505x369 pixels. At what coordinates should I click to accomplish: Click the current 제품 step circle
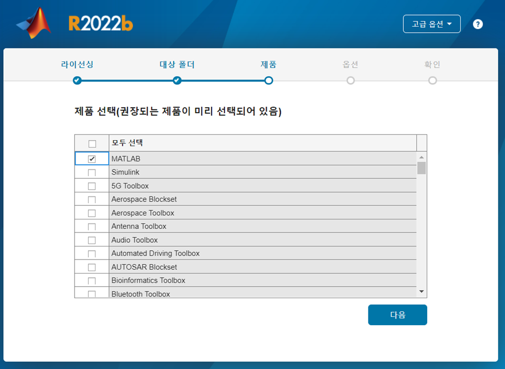point(269,80)
